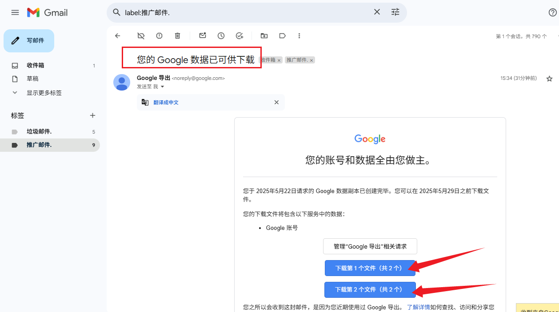Viewport: 559px width, 312px height.
Task: Click 管理“Google 导出”相关请求 button
Action: 370,246
